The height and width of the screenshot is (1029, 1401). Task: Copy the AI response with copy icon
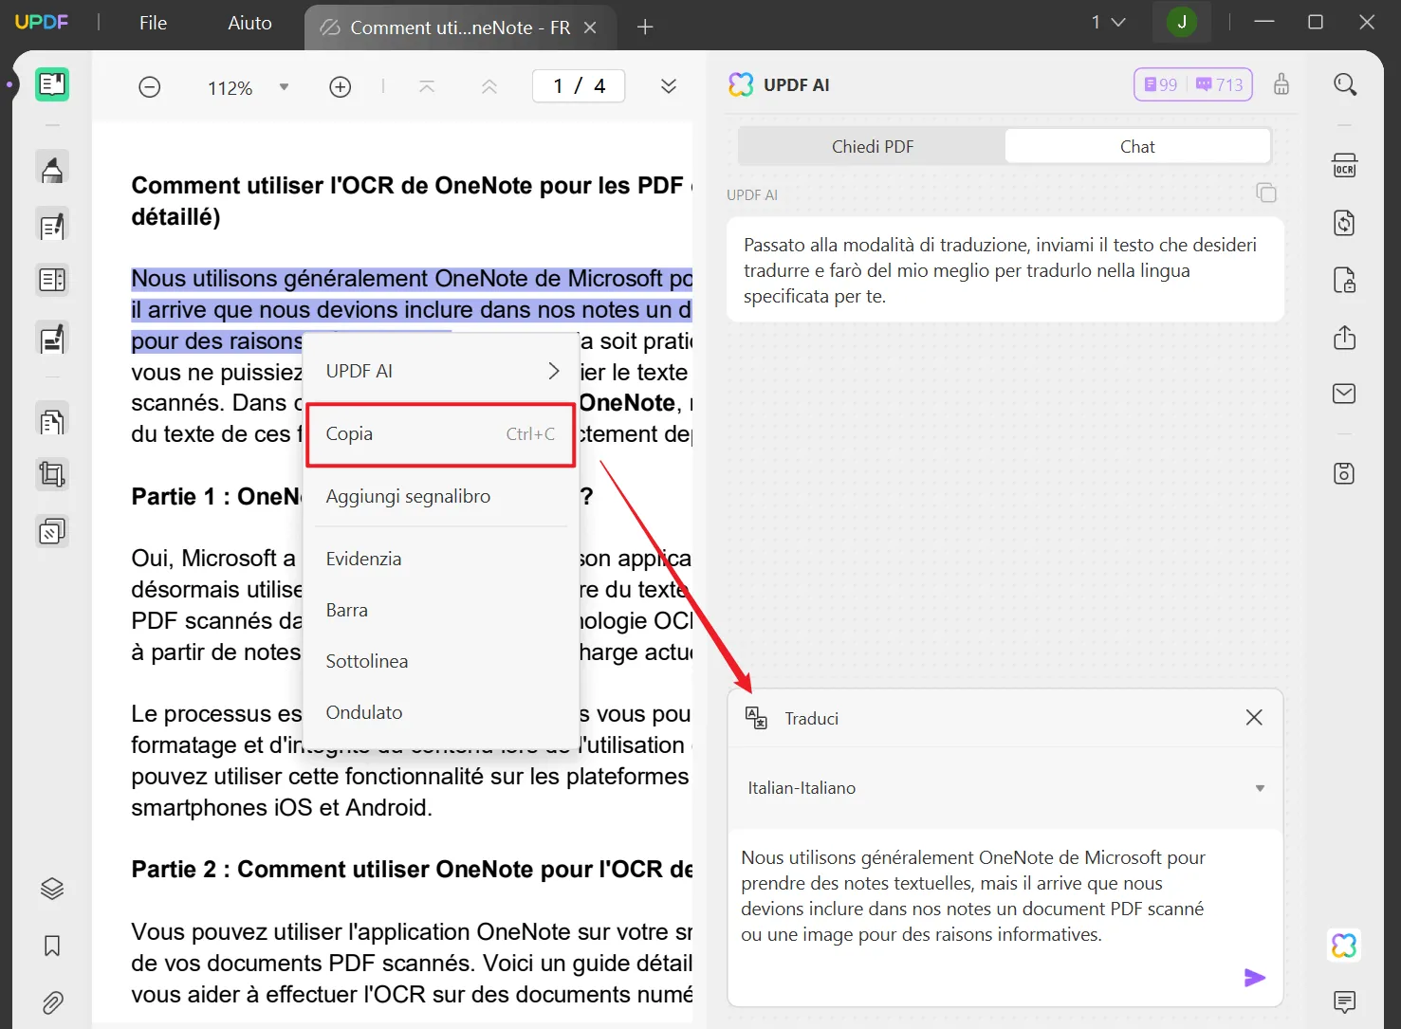tap(1266, 193)
